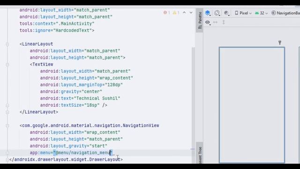Go to next highlighted error arrow
This screenshot has width=300, height=169.
point(191,13)
